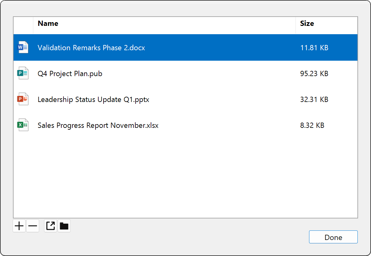Click the 95.23 KB size value
The height and width of the screenshot is (256, 371).
[x=314, y=73]
